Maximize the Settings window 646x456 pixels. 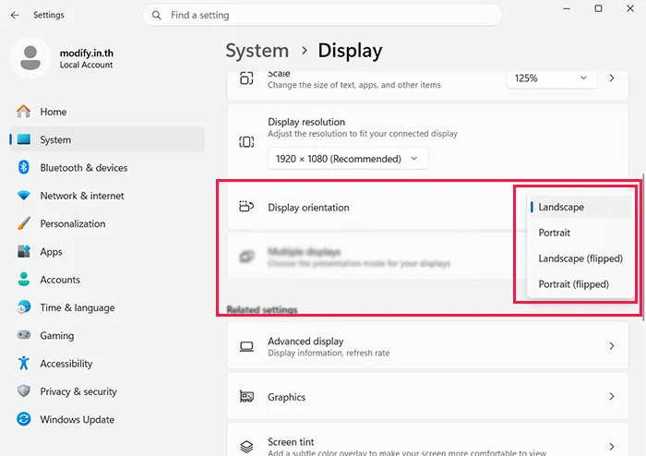pyautogui.click(x=598, y=8)
